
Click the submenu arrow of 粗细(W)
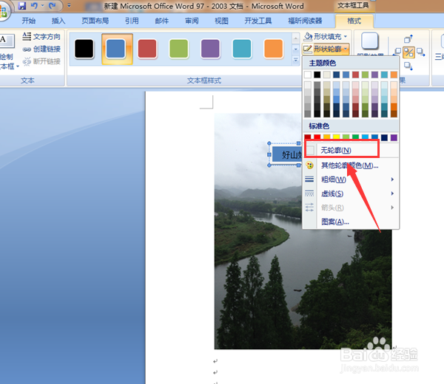tap(392, 179)
